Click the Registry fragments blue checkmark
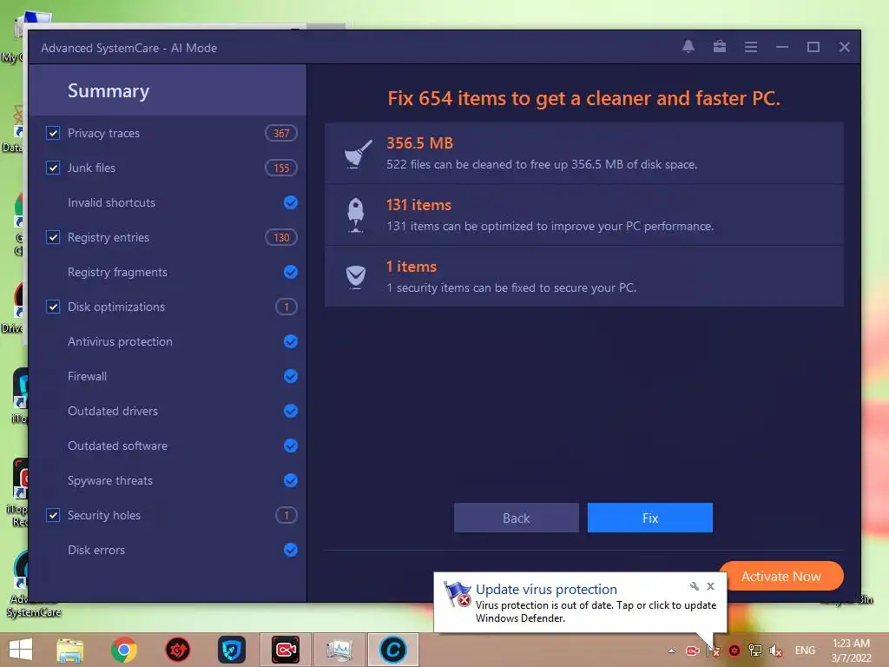 290,272
